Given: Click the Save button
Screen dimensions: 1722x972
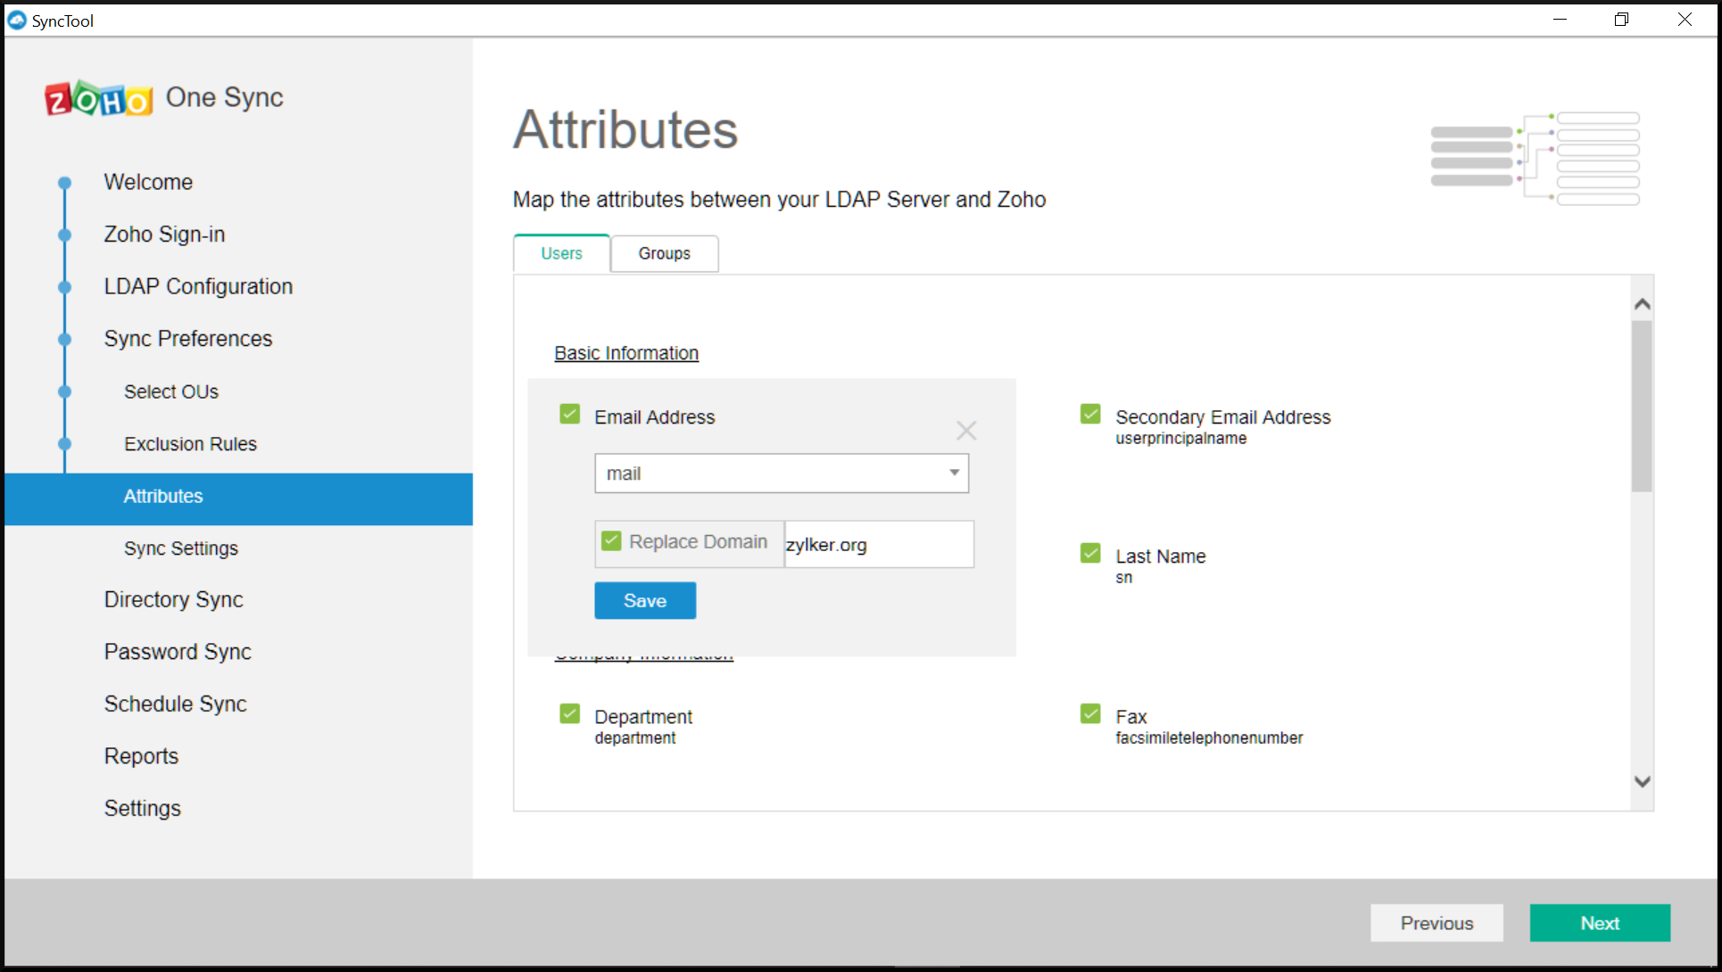Looking at the screenshot, I should click(644, 601).
